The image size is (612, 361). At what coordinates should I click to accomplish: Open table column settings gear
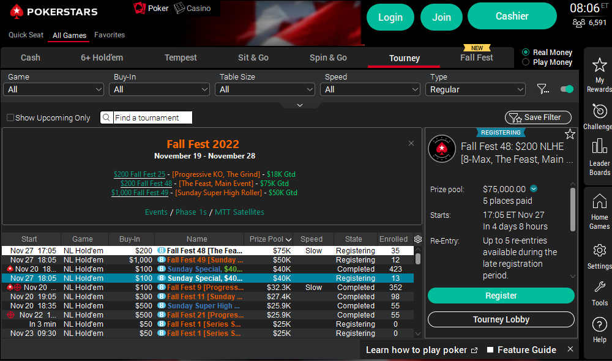(x=417, y=239)
